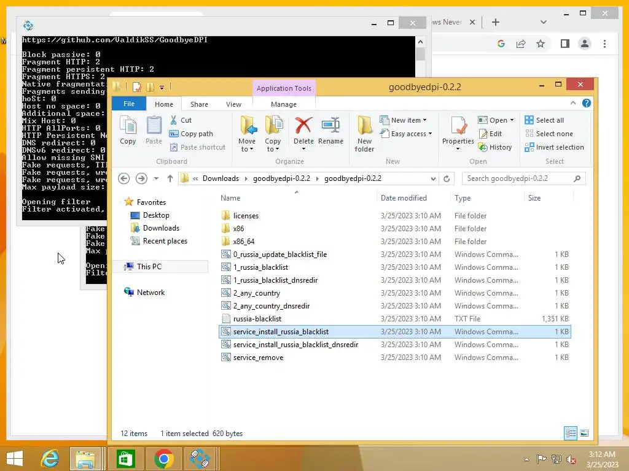Image resolution: width=629 pixels, height=471 pixels.
Task: Click Select all in ribbon
Action: point(544,120)
